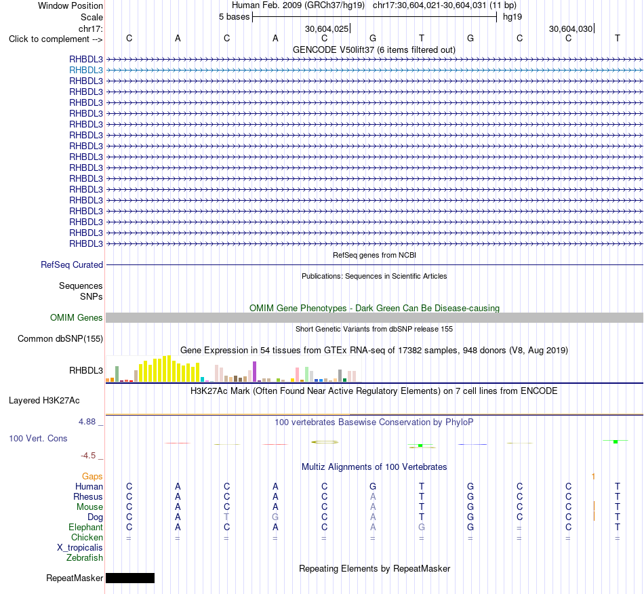Click the -4.5 PhyloP lower scale value
644x594 pixels.
tap(88, 455)
